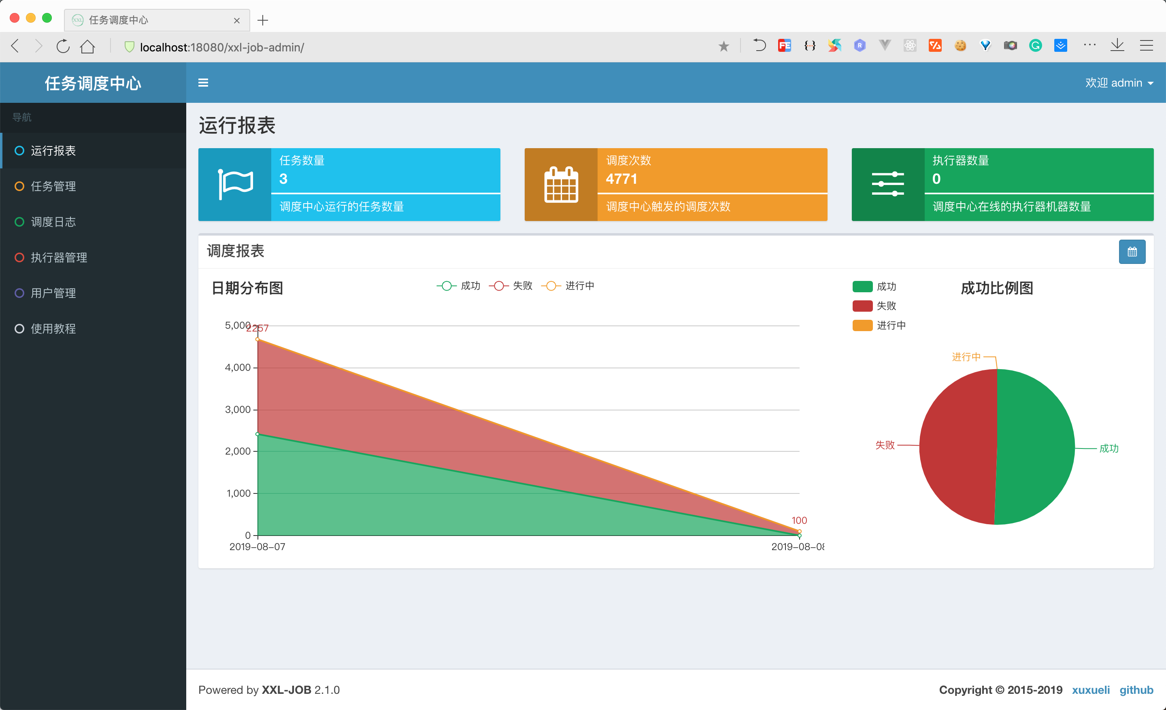Toggle 成功 series in line chart legend
This screenshot has height=710, width=1166.
pyautogui.click(x=458, y=286)
